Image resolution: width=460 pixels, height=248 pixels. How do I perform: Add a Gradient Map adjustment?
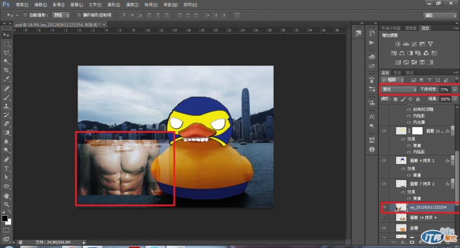[x=430, y=62]
